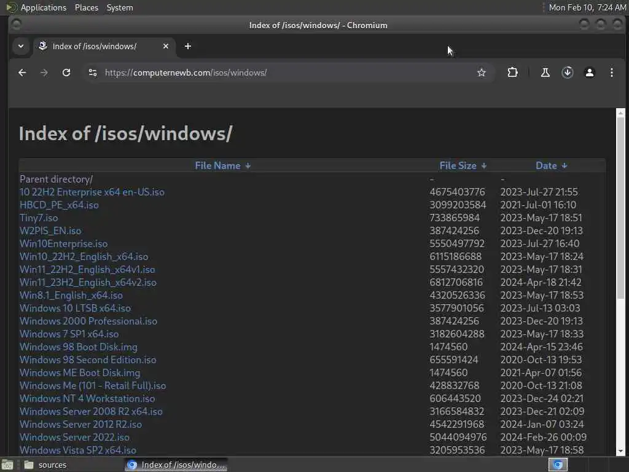Click the clock in the top panel
The image size is (629, 472).
pos(587,7)
